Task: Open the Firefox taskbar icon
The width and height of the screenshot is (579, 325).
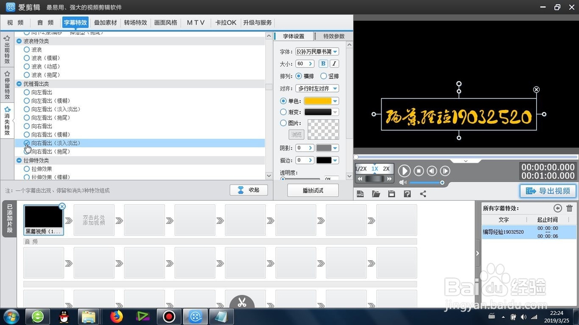Action: 116,316
